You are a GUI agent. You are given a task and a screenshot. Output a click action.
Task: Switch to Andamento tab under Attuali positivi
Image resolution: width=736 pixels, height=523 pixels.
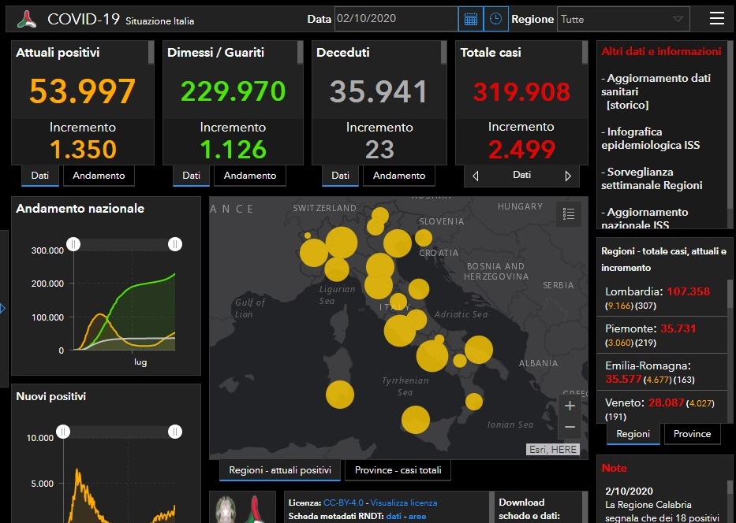pos(99,176)
